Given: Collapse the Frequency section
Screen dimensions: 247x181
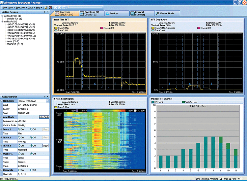Looking at the screenshot, I should (x=1, y=101).
